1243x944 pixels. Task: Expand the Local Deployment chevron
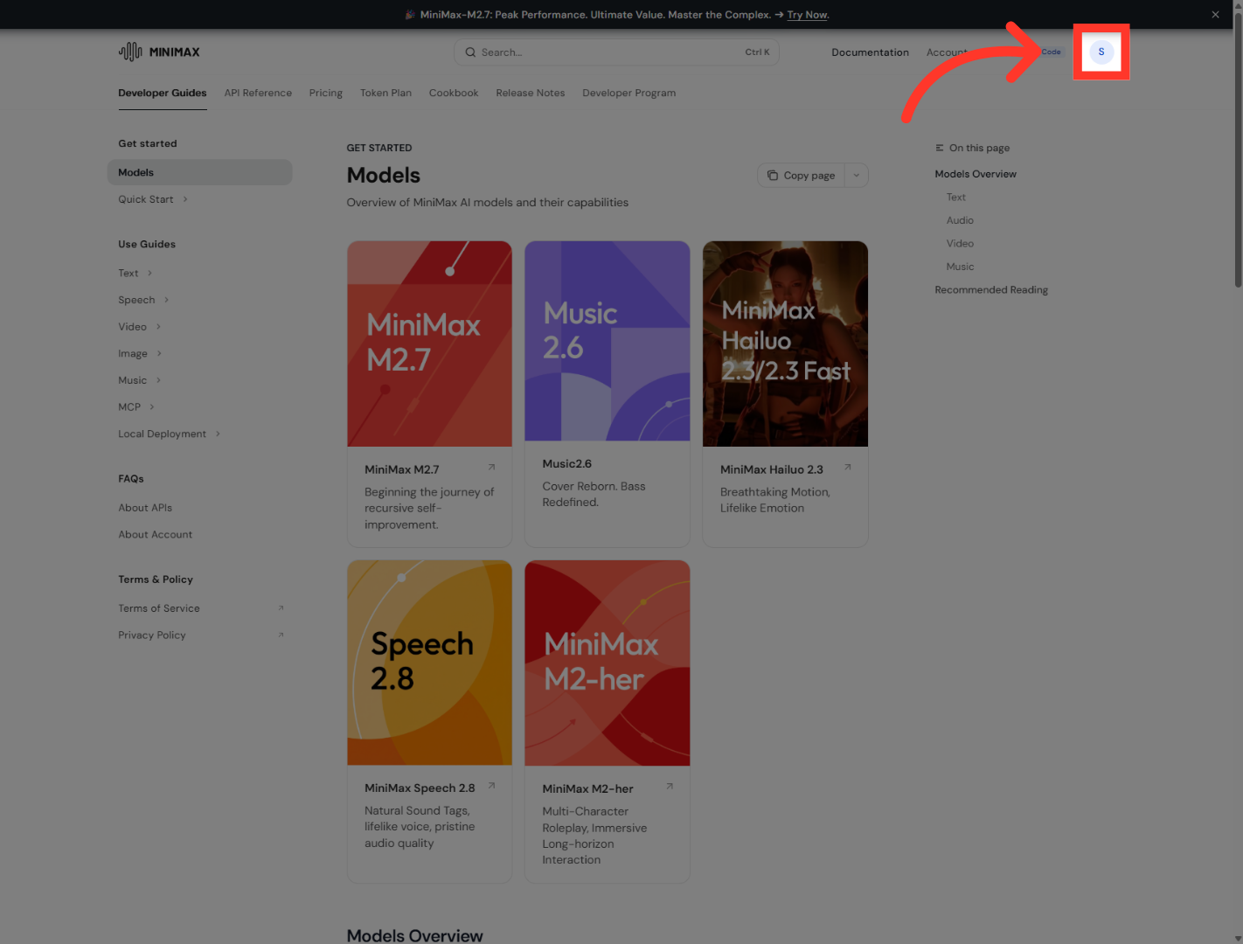pos(218,434)
